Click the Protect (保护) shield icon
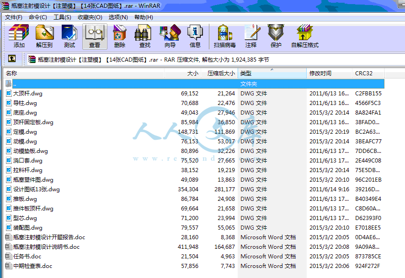The width and height of the screenshot is (405, 278). pos(276,36)
